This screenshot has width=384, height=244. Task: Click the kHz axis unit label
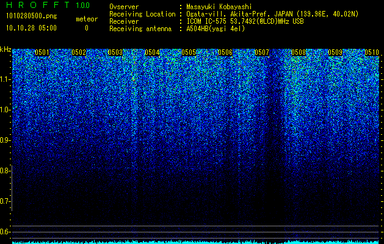(x=5, y=49)
